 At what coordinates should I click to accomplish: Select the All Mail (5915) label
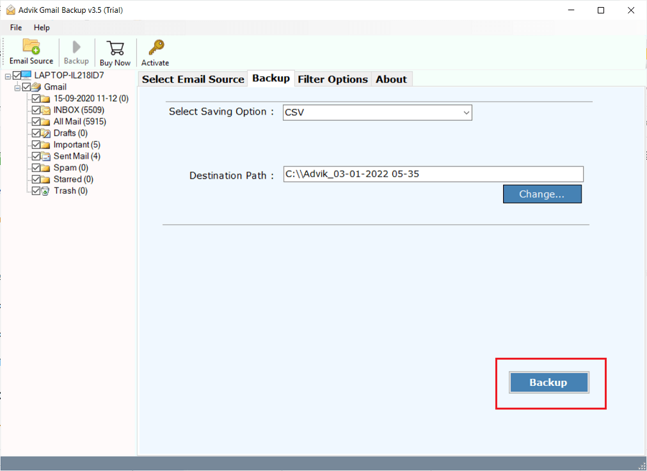79,122
